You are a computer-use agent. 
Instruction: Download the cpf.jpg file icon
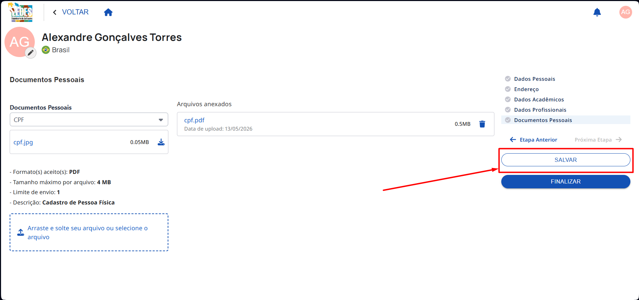click(x=161, y=142)
